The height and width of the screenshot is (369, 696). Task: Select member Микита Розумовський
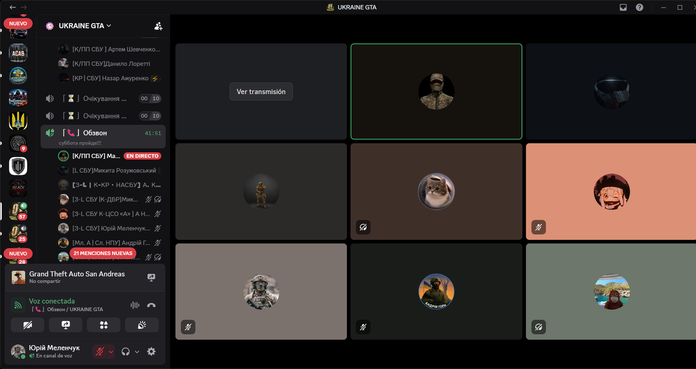click(109, 170)
